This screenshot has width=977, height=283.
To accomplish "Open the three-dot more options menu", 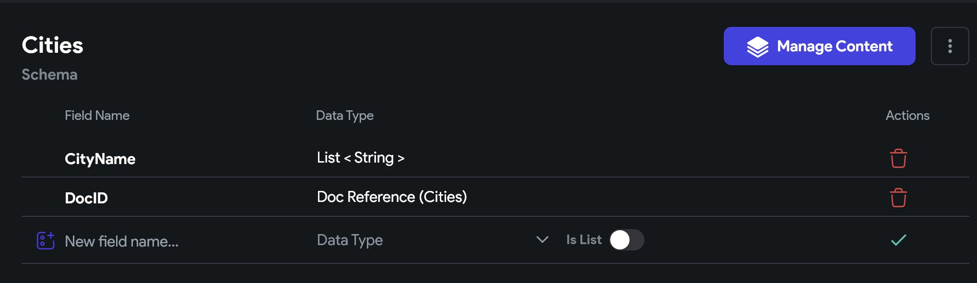I will click(949, 46).
